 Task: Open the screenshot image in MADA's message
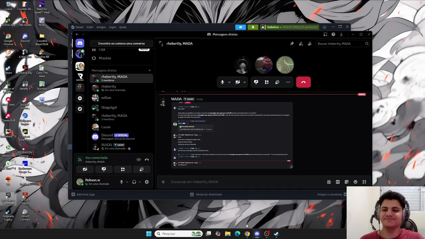[232, 135]
